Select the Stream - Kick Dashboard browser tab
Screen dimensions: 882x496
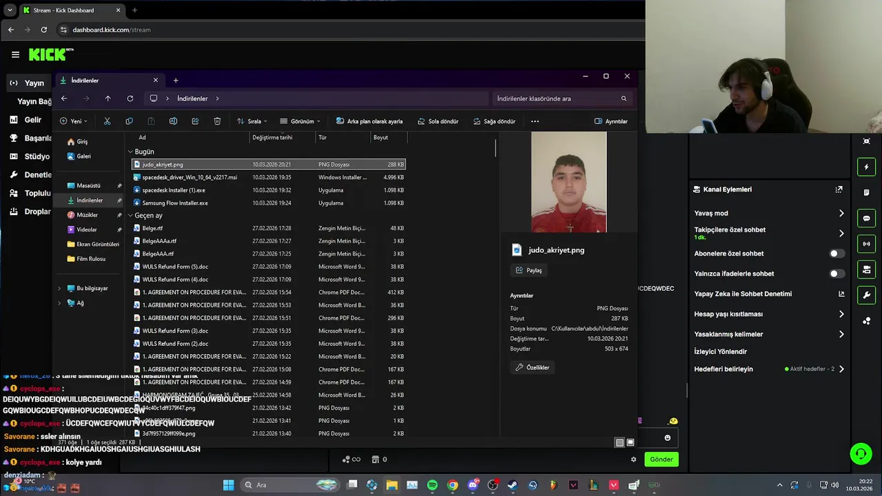coord(72,10)
